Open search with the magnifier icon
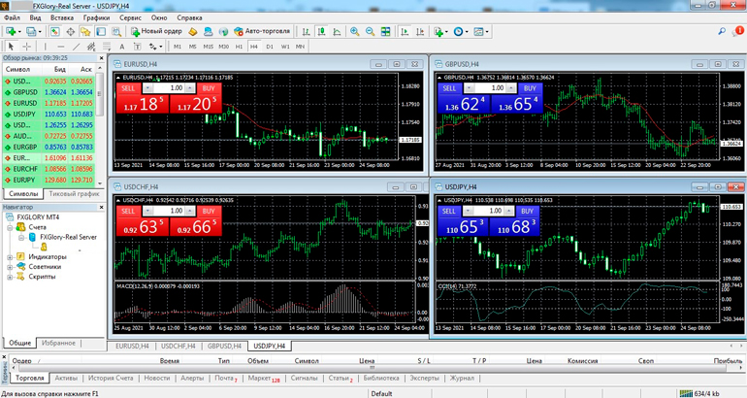The height and width of the screenshot is (398, 747). pos(723,31)
